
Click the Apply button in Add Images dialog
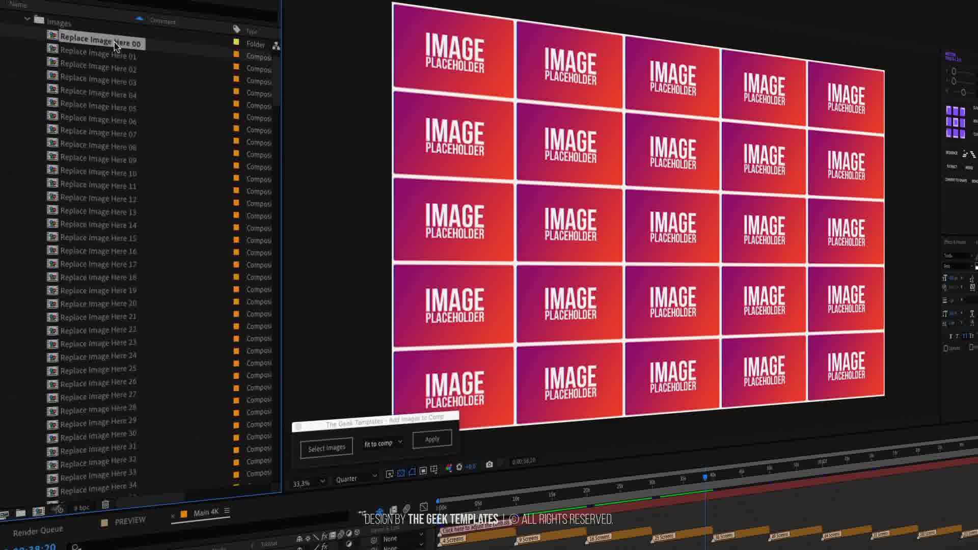click(432, 439)
